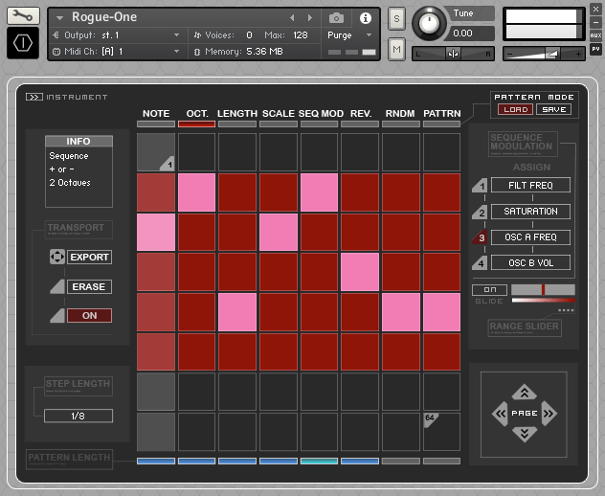Click the page up double-chevron arrow

[x=524, y=392]
